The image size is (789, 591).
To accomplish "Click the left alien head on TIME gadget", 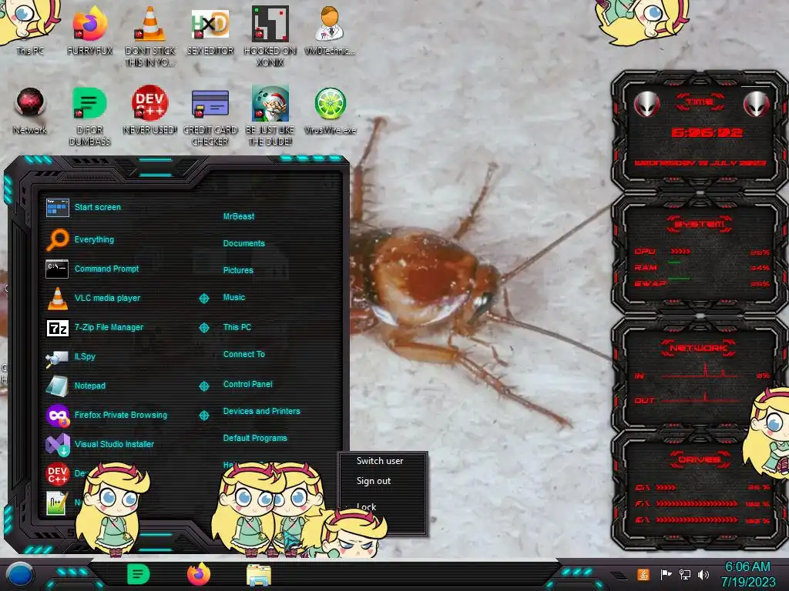I will [646, 104].
